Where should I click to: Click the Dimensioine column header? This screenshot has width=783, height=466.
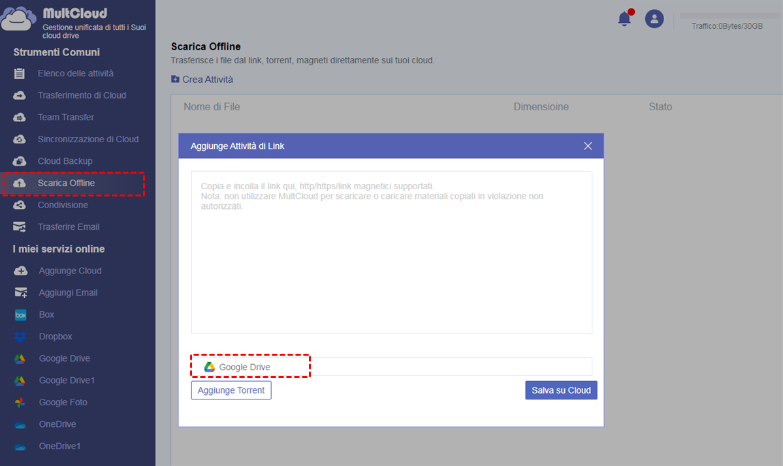point(541,107)
